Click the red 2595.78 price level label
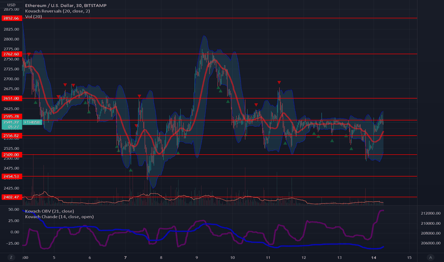Screen dimensions: 444x262 pos(11,116)
